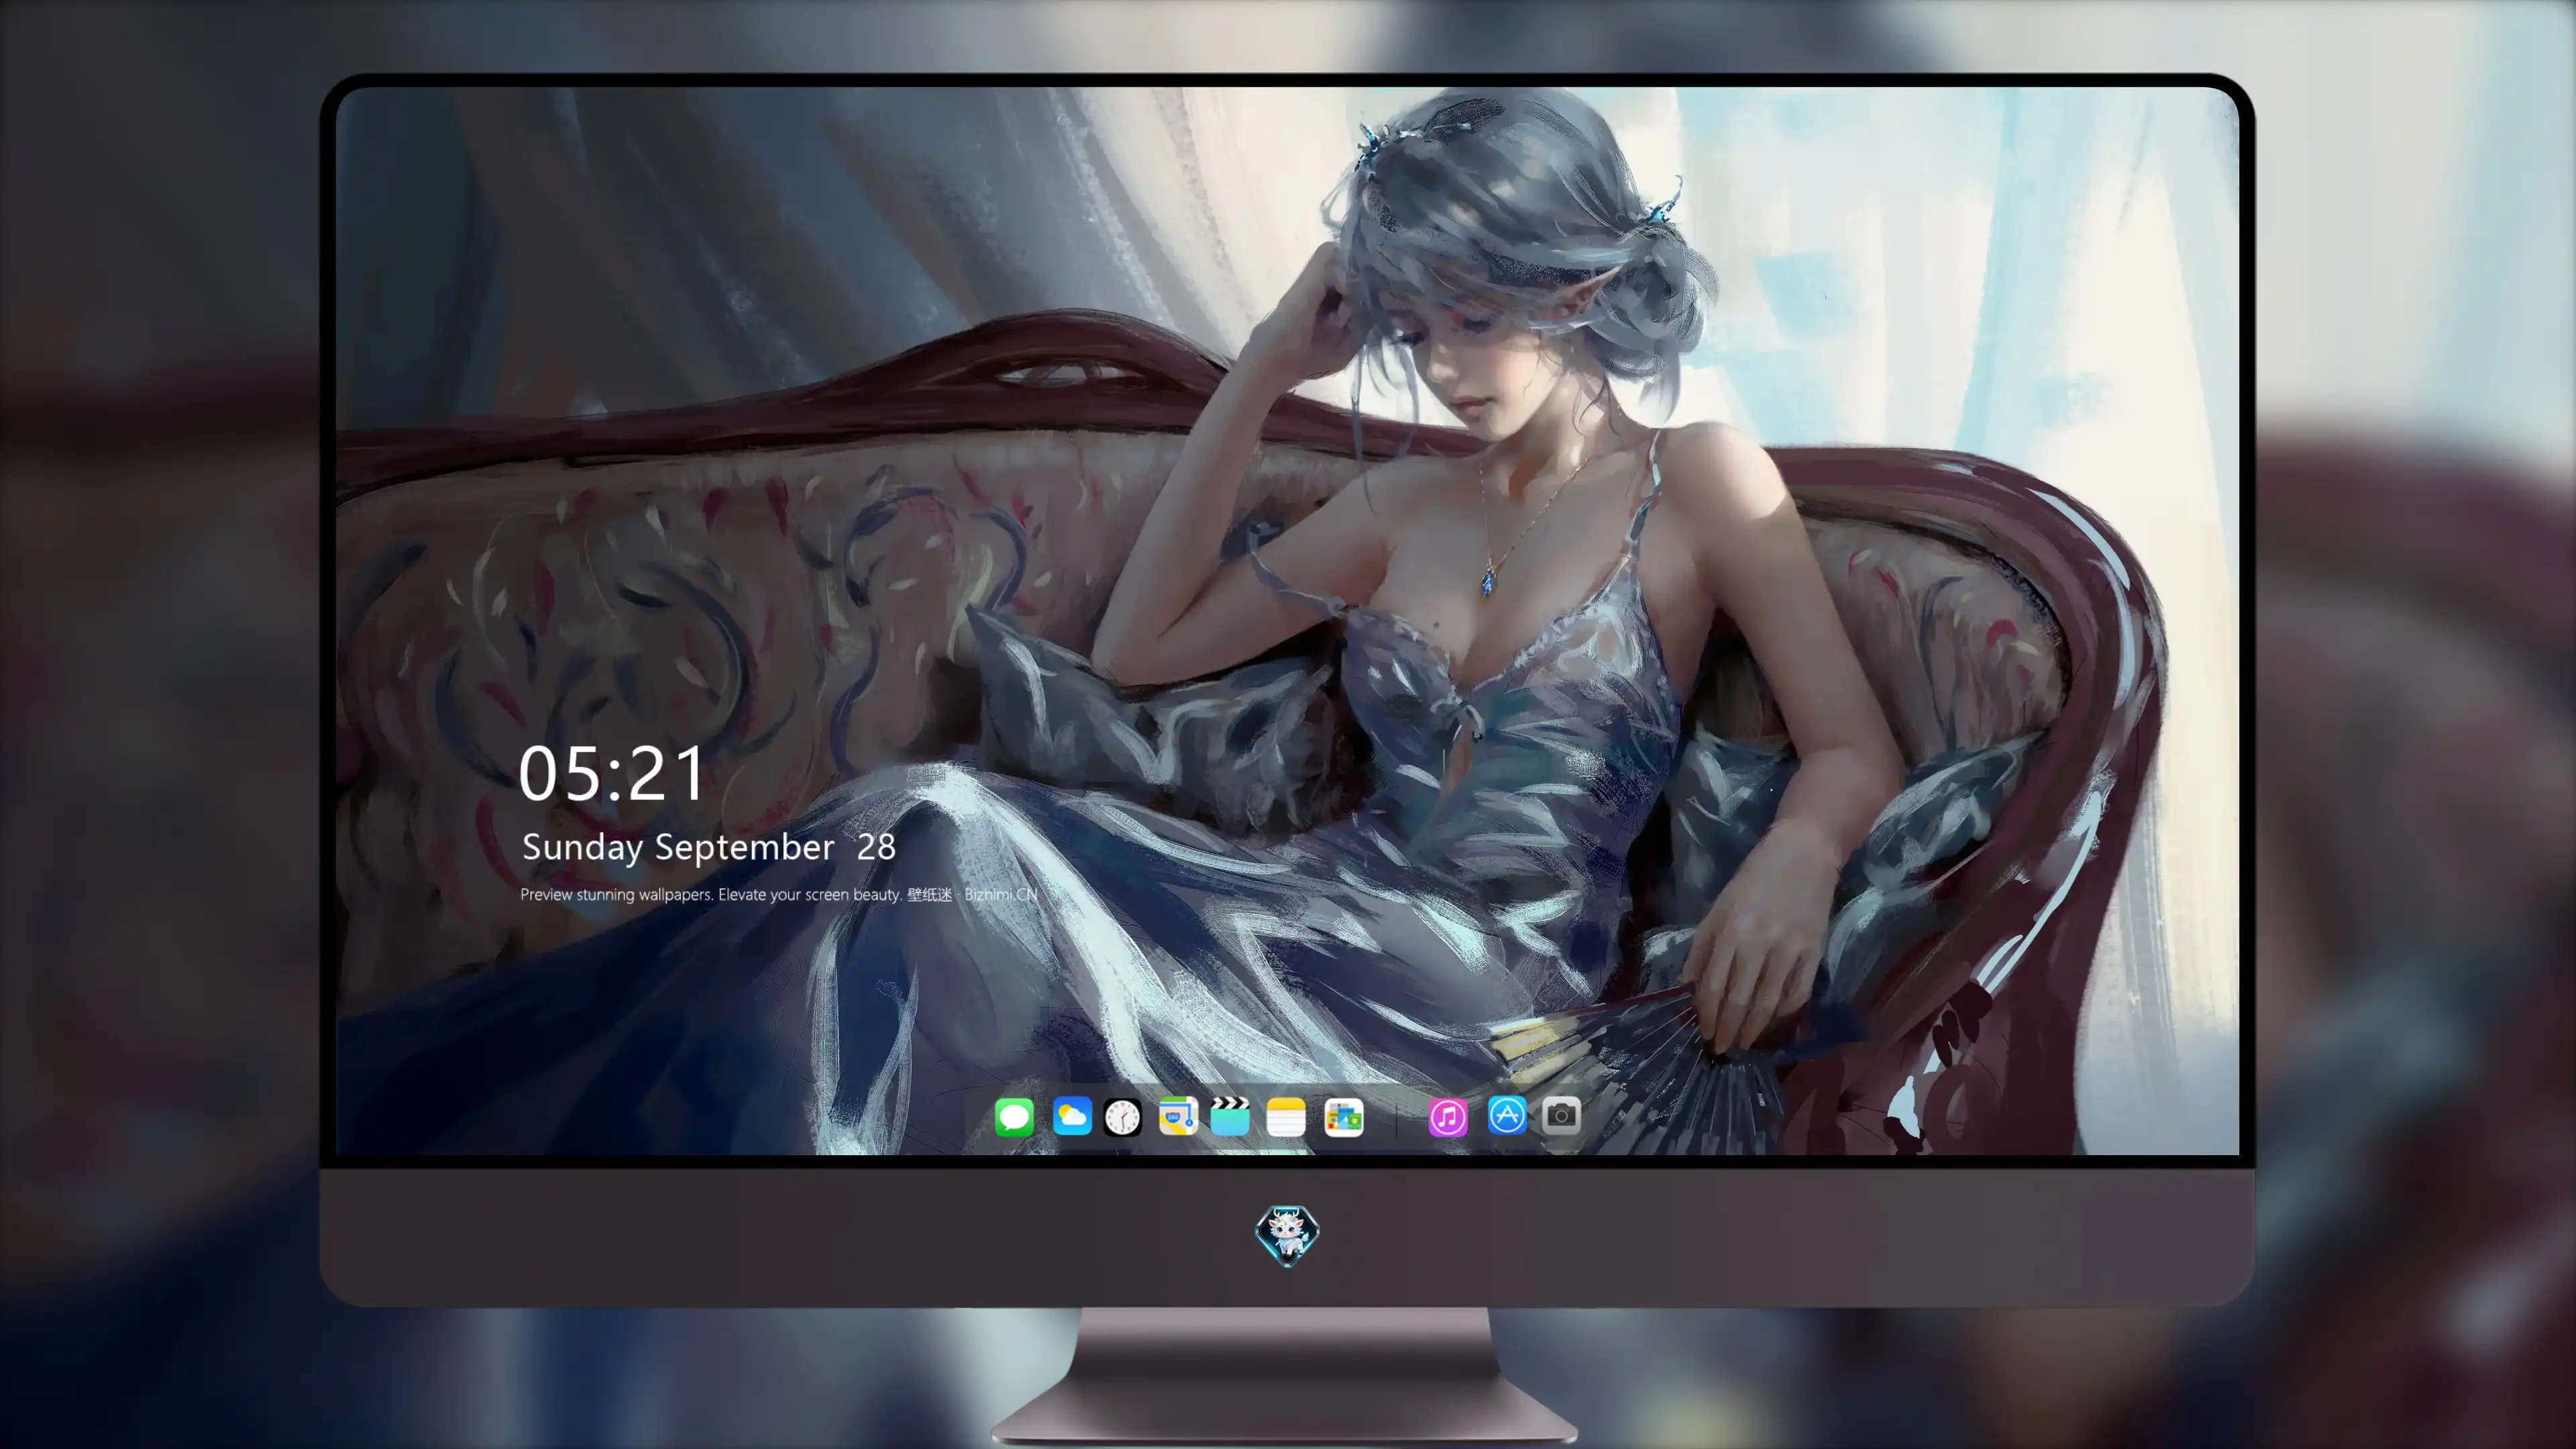Open the colorful photo collage app icon
This screenshot has height=1449, width=2576.
tap(1344, 1117)
